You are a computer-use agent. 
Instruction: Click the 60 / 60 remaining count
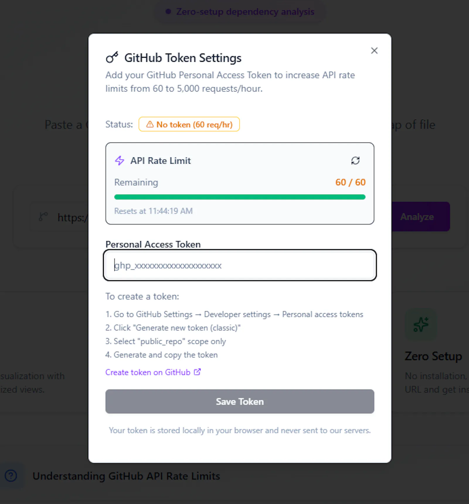click(x=350, y=182)
